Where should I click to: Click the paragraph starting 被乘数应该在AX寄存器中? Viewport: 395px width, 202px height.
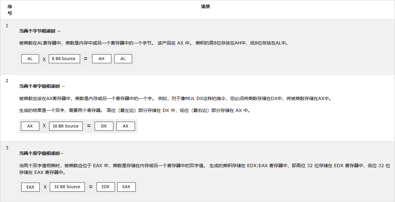[x=175, y=98]
